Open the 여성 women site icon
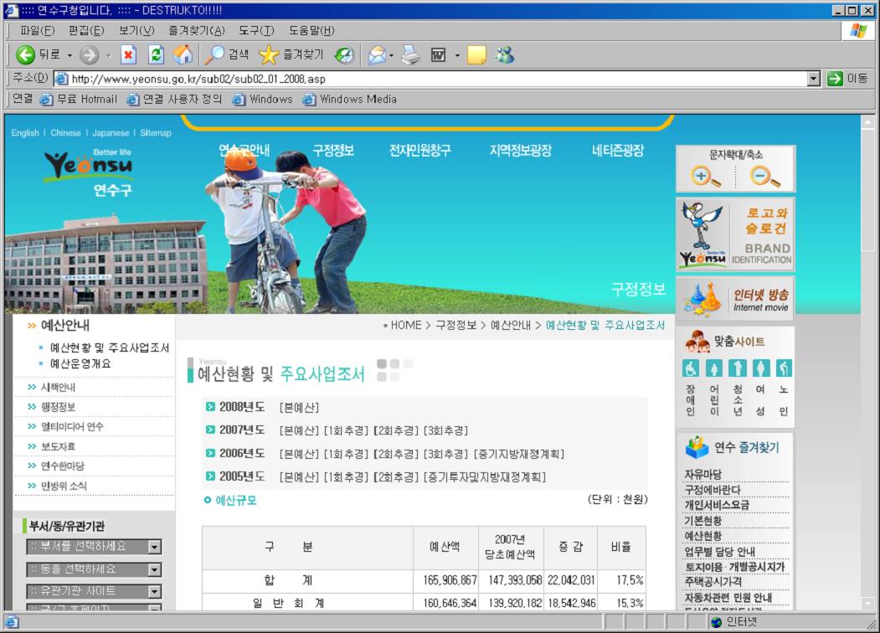 point(761,368)
